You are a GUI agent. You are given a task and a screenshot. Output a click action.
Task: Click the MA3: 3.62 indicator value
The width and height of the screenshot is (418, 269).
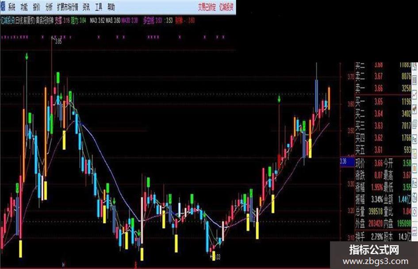pyautogui.click(x=97, y=21)
